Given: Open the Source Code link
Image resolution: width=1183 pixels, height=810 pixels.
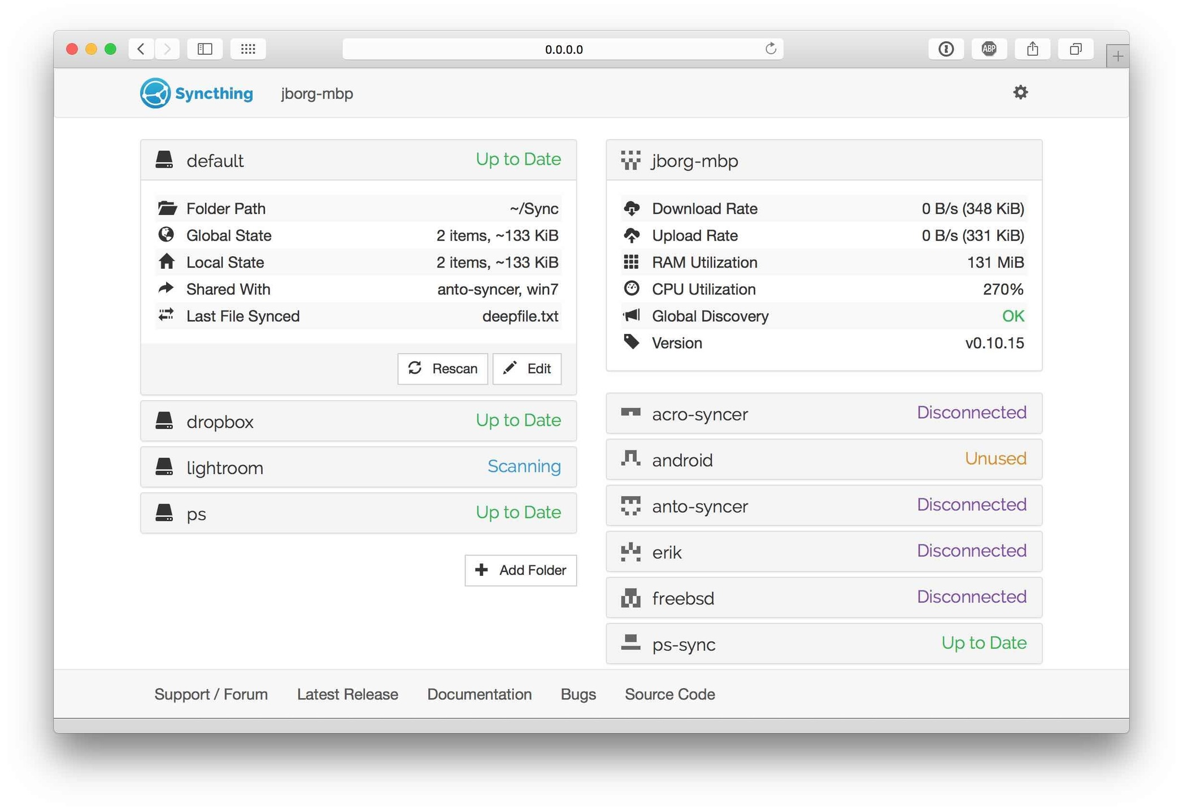Looking at the screenshot, I should tap(669, 694).
